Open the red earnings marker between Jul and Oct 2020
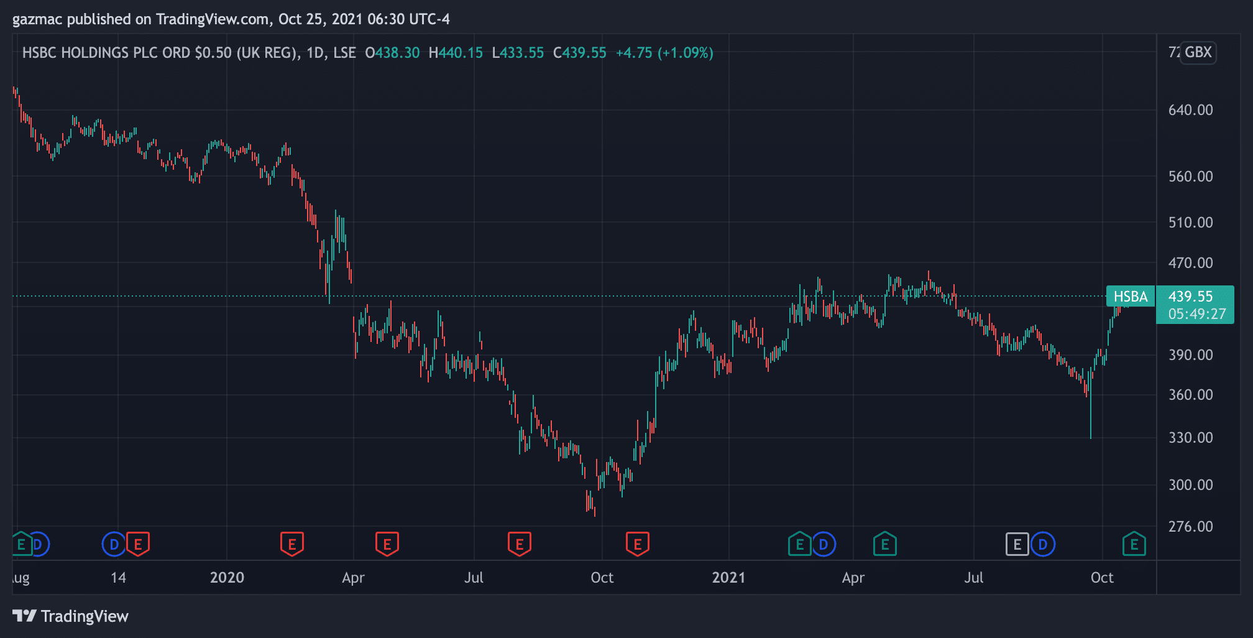Screen dimensions: 1253x638 pos(520,544)
